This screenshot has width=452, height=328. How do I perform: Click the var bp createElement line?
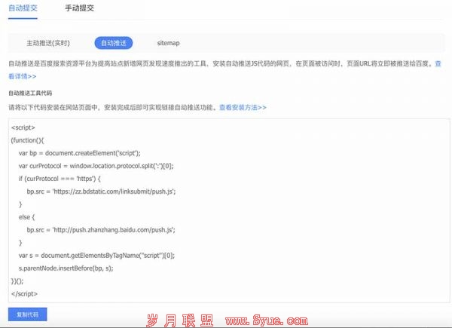(x=80, y=153)
